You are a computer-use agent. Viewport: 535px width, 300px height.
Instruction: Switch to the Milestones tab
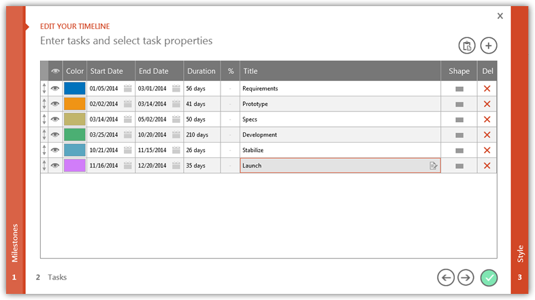pos(15,244)
